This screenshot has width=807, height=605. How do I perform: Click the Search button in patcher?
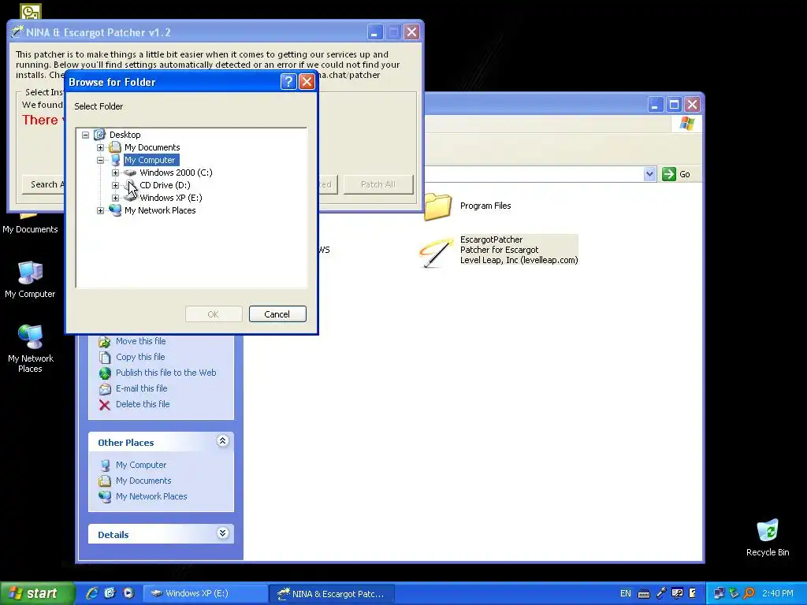(x=44, y=184)
